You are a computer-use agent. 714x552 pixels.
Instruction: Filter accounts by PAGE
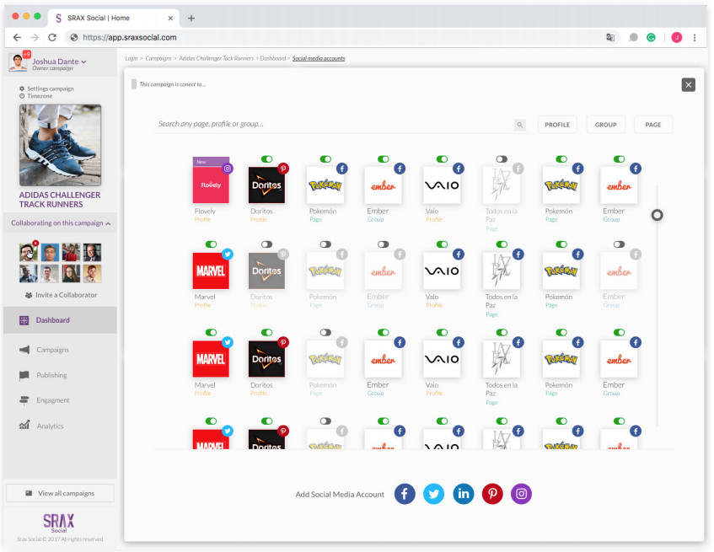point(653,125)
